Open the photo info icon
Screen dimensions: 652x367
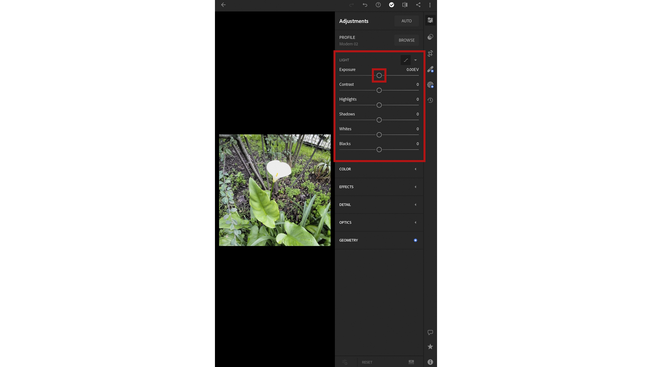(430, 362)
